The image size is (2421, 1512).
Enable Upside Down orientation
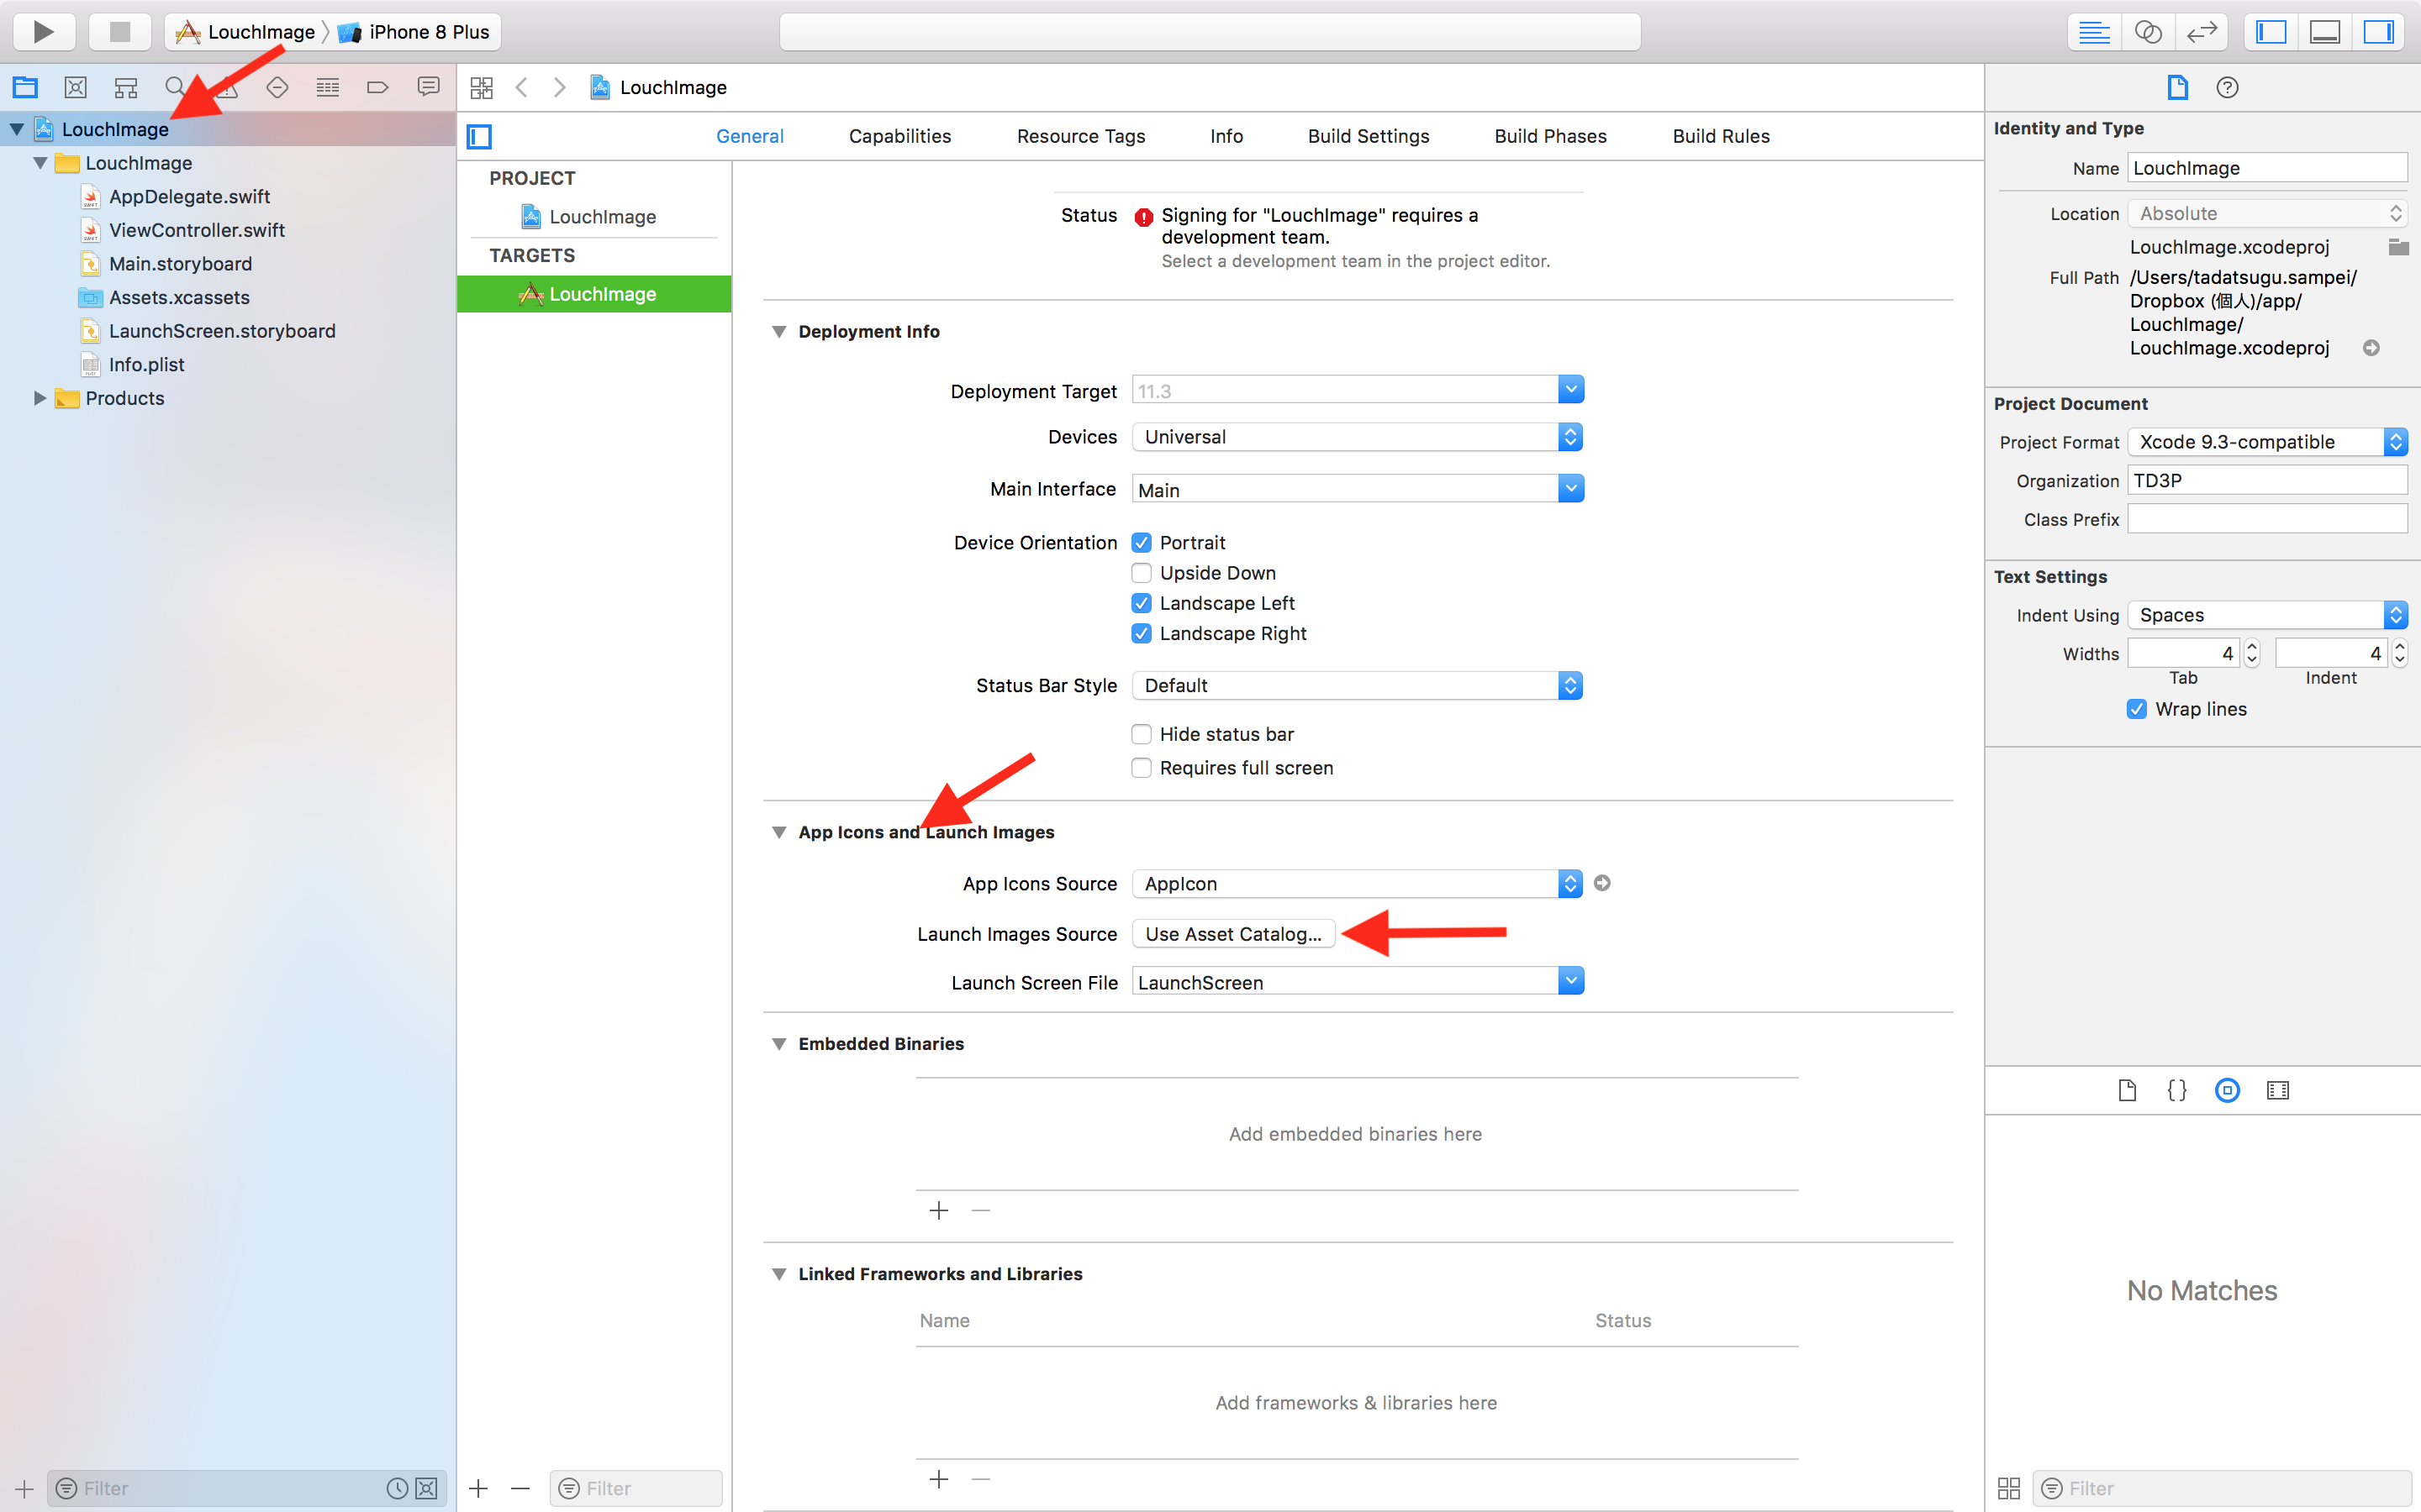1142,573
